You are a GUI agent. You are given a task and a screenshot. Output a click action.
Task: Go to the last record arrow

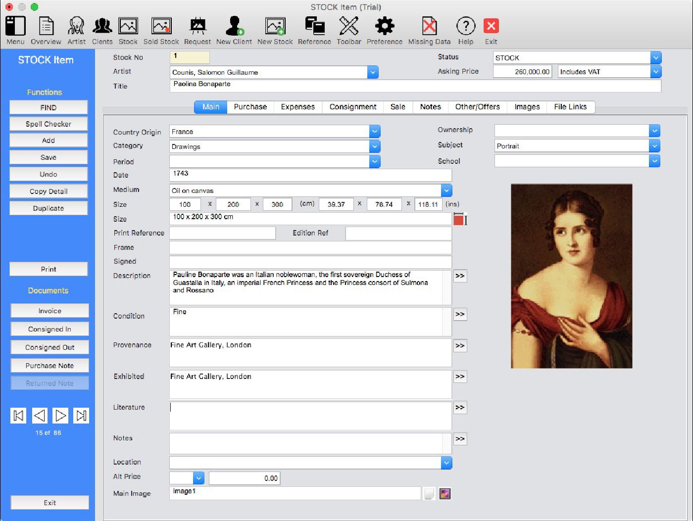tap(81, 416)
